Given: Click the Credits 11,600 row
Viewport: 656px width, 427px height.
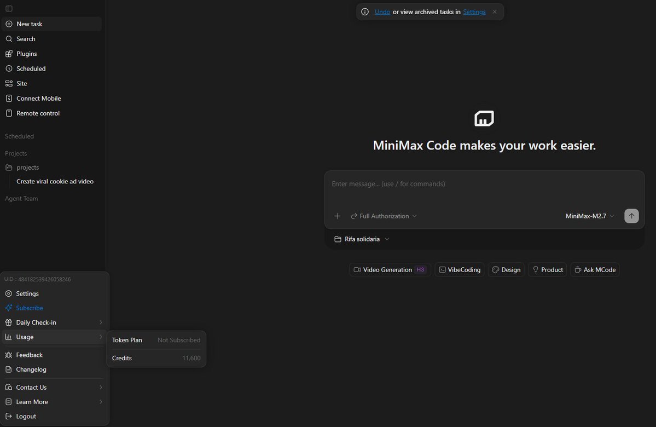Looking at the screenshot, I should (156, 358).
